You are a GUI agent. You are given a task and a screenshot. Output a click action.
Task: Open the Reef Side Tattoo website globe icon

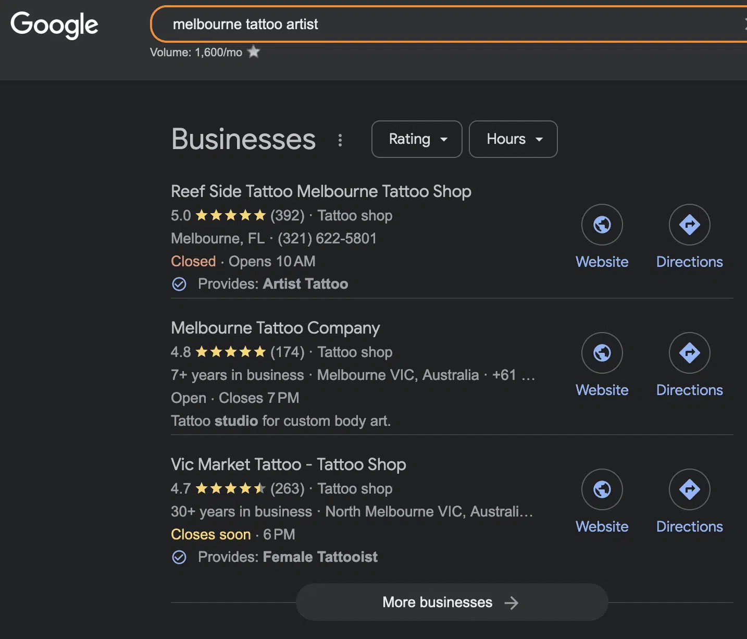(x=602, y=225)
